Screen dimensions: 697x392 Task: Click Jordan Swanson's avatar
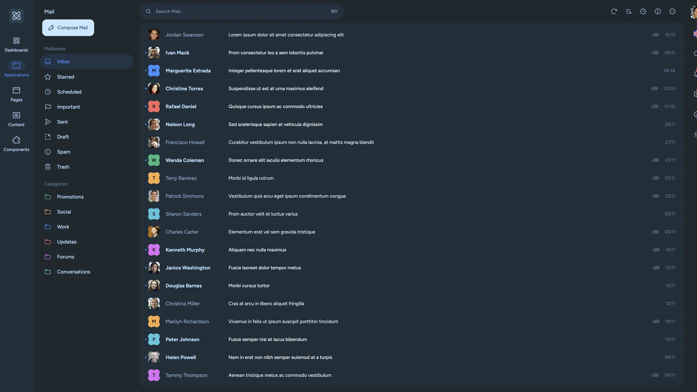(154, 35)
